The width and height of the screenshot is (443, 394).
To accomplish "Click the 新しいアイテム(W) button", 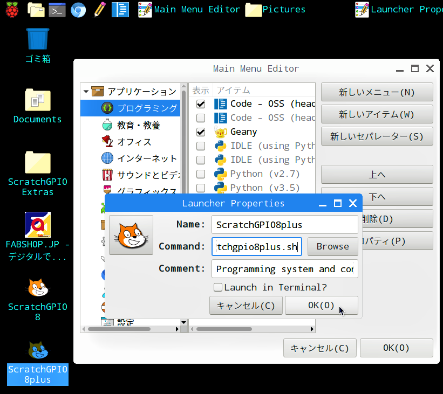I will pyautogui.click(x=377, y=114).
